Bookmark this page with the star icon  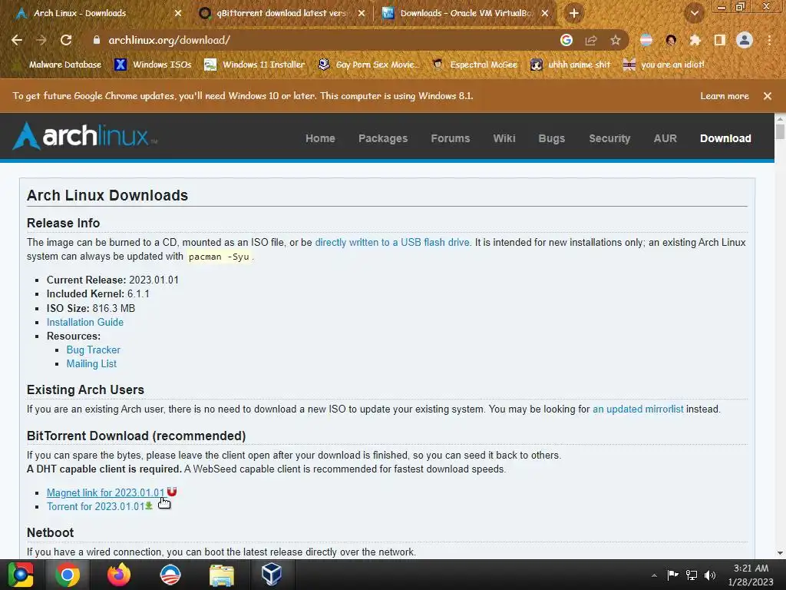click(616, 40)
